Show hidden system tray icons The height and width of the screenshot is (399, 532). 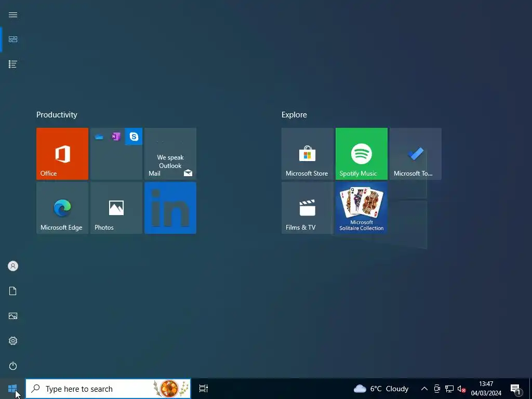point(424,389)
